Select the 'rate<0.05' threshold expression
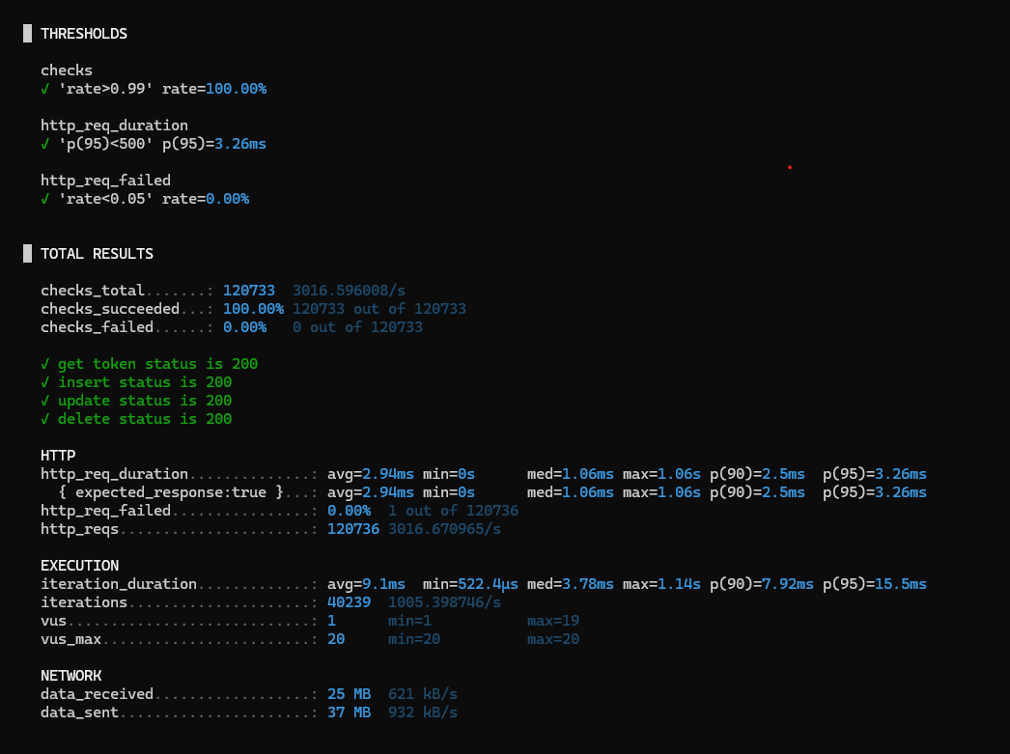The width and height of the screenshot is (1010, 754). pyautogui.click(x=105, y=199)
